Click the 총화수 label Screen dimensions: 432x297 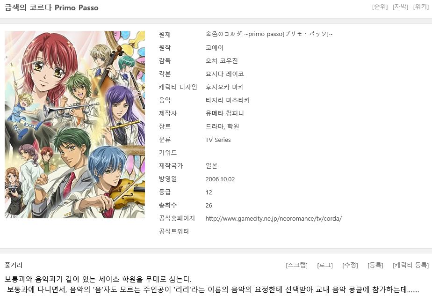(168, 205)
